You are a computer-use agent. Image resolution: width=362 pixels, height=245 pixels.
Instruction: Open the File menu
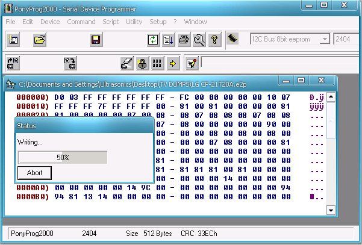pyautogui.click(x=10, y=22)
